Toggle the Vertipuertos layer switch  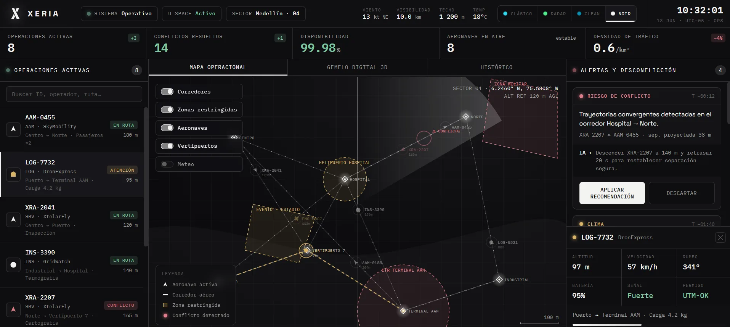tap(167, 146)
